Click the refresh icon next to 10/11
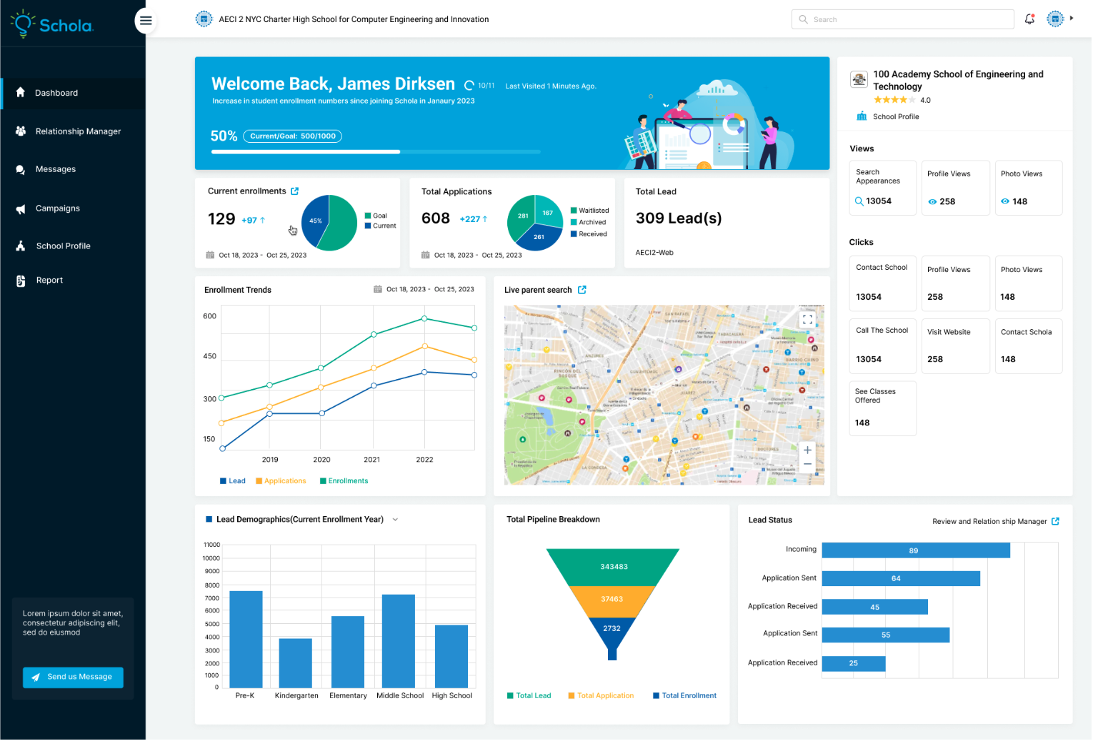Viewport: 1093px width, 741px height. click(x=469, y=86)
